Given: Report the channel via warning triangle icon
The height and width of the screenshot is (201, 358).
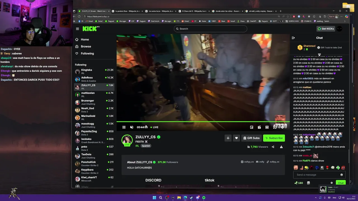Looking at the screenshot, I should (x=281, y=147).
